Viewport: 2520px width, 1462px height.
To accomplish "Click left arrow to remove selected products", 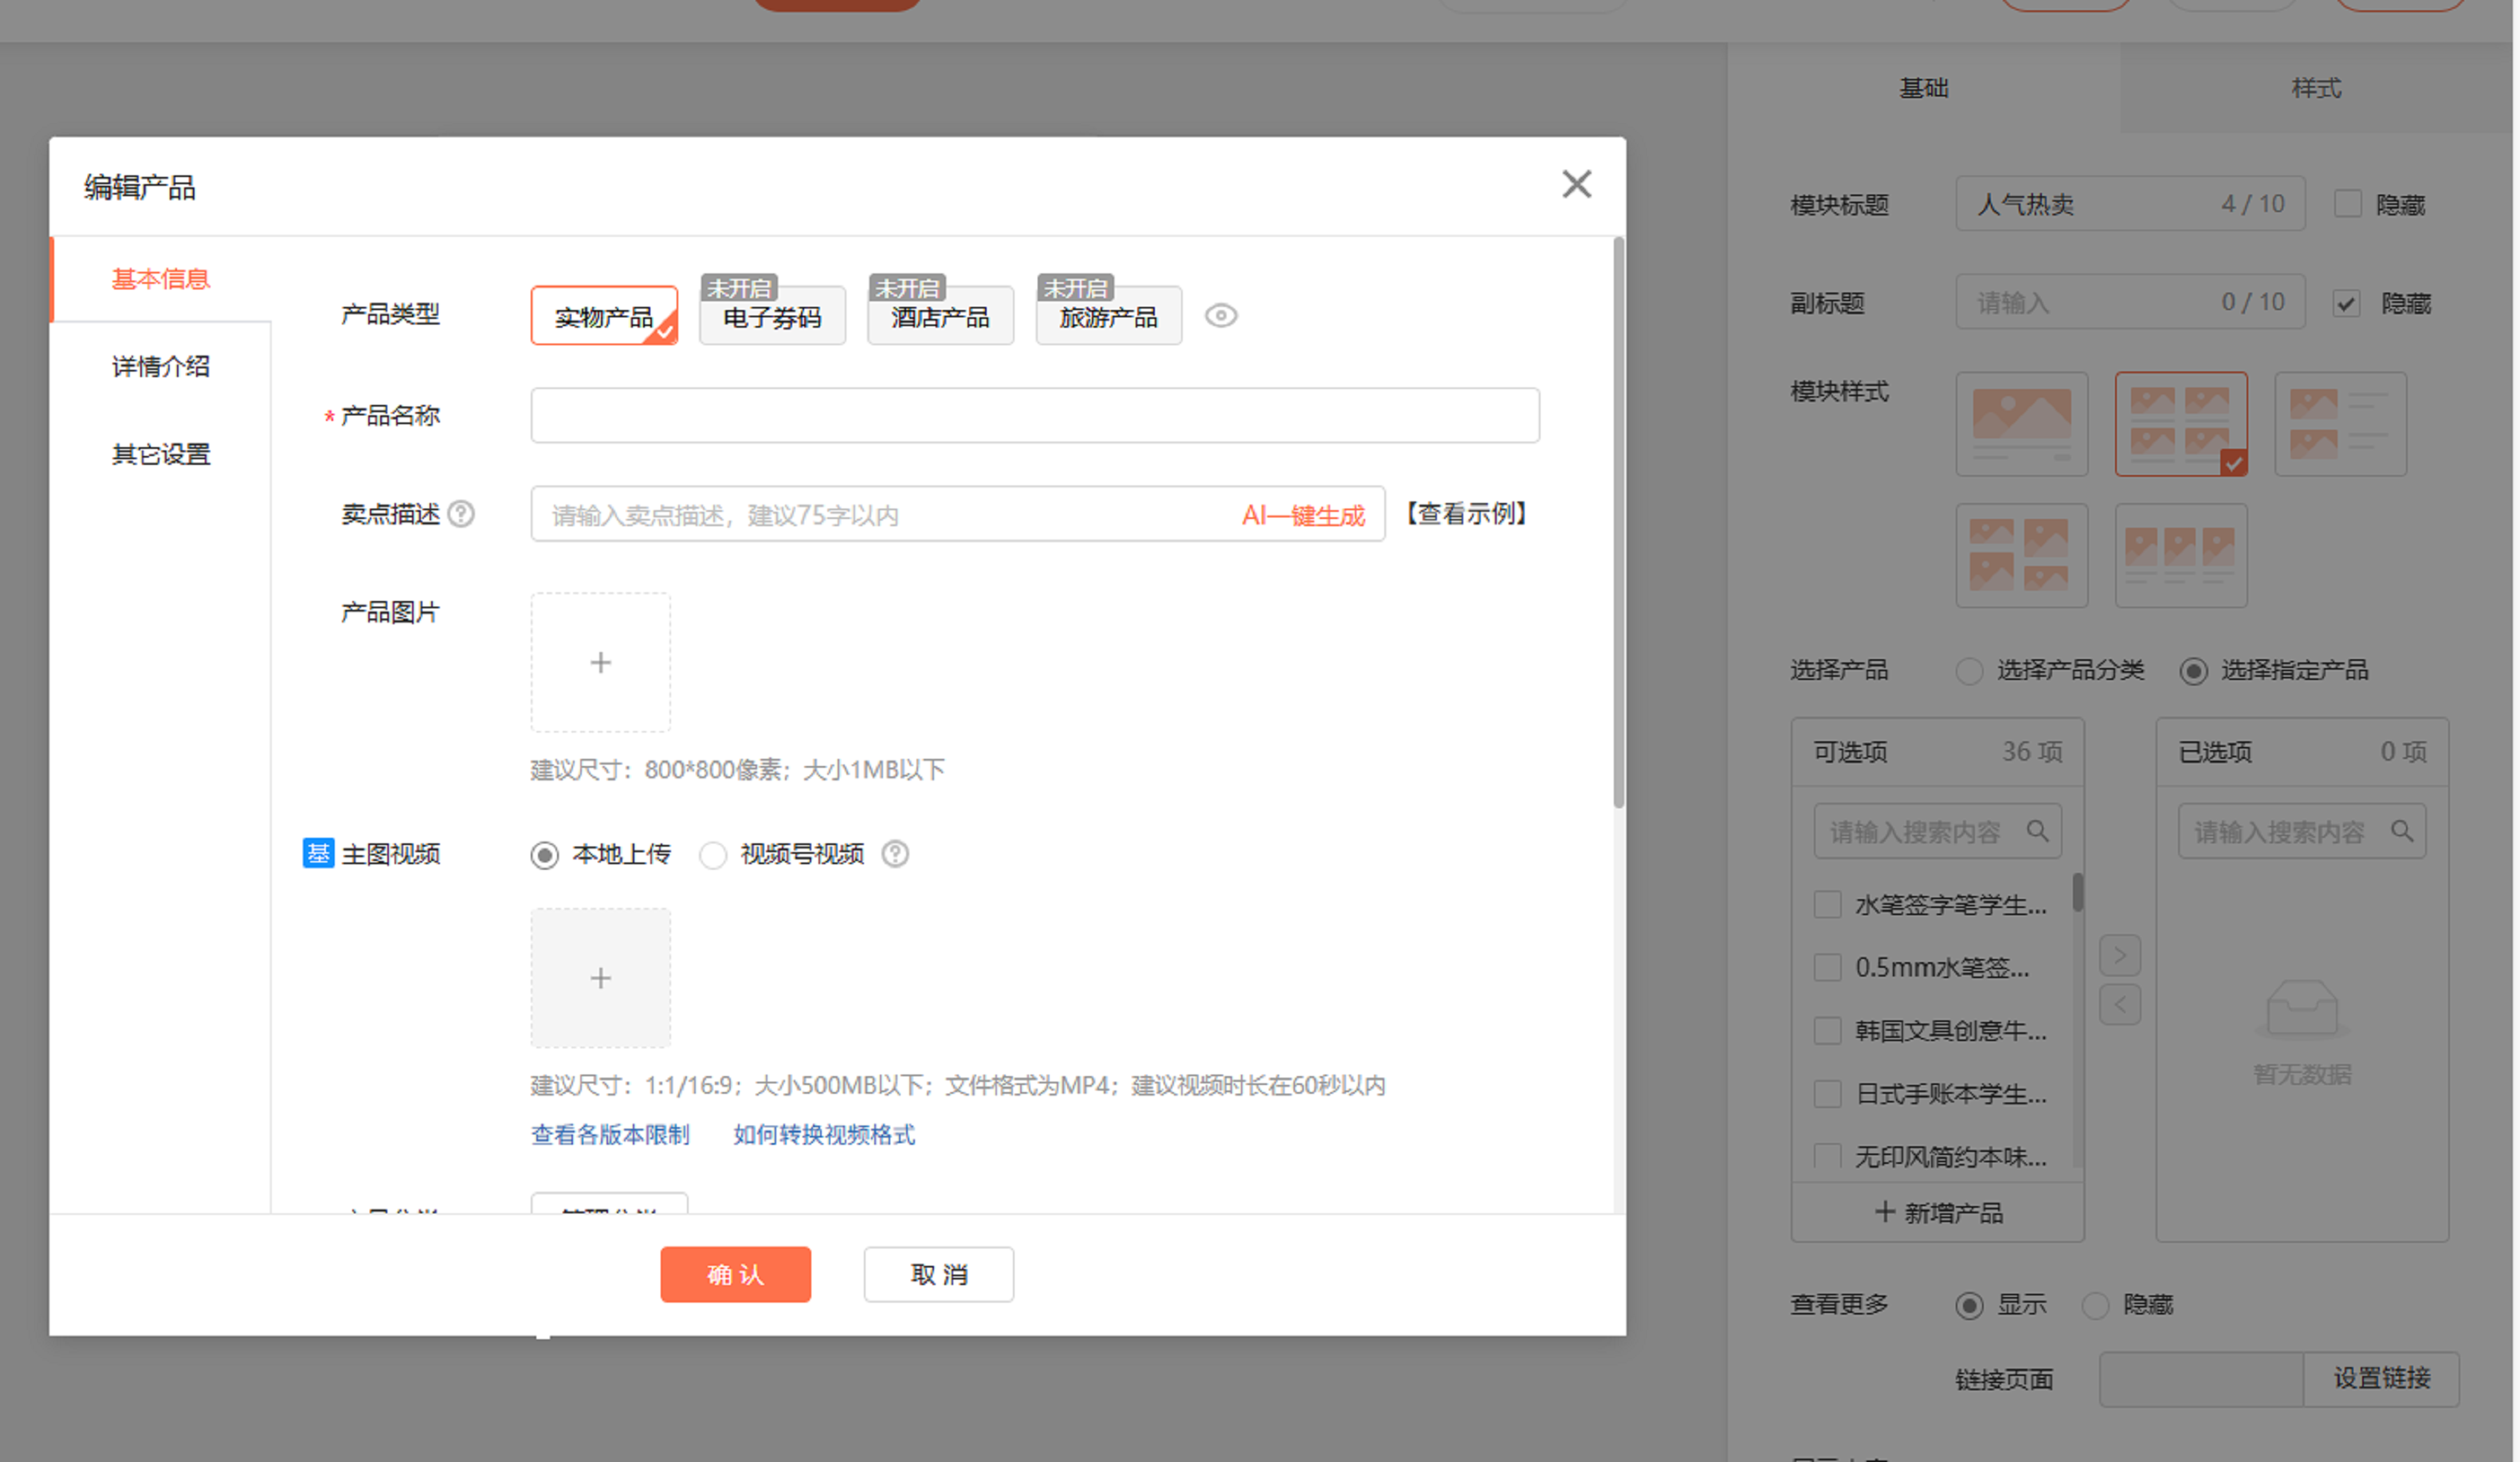I will [x=2119, y=1005].
